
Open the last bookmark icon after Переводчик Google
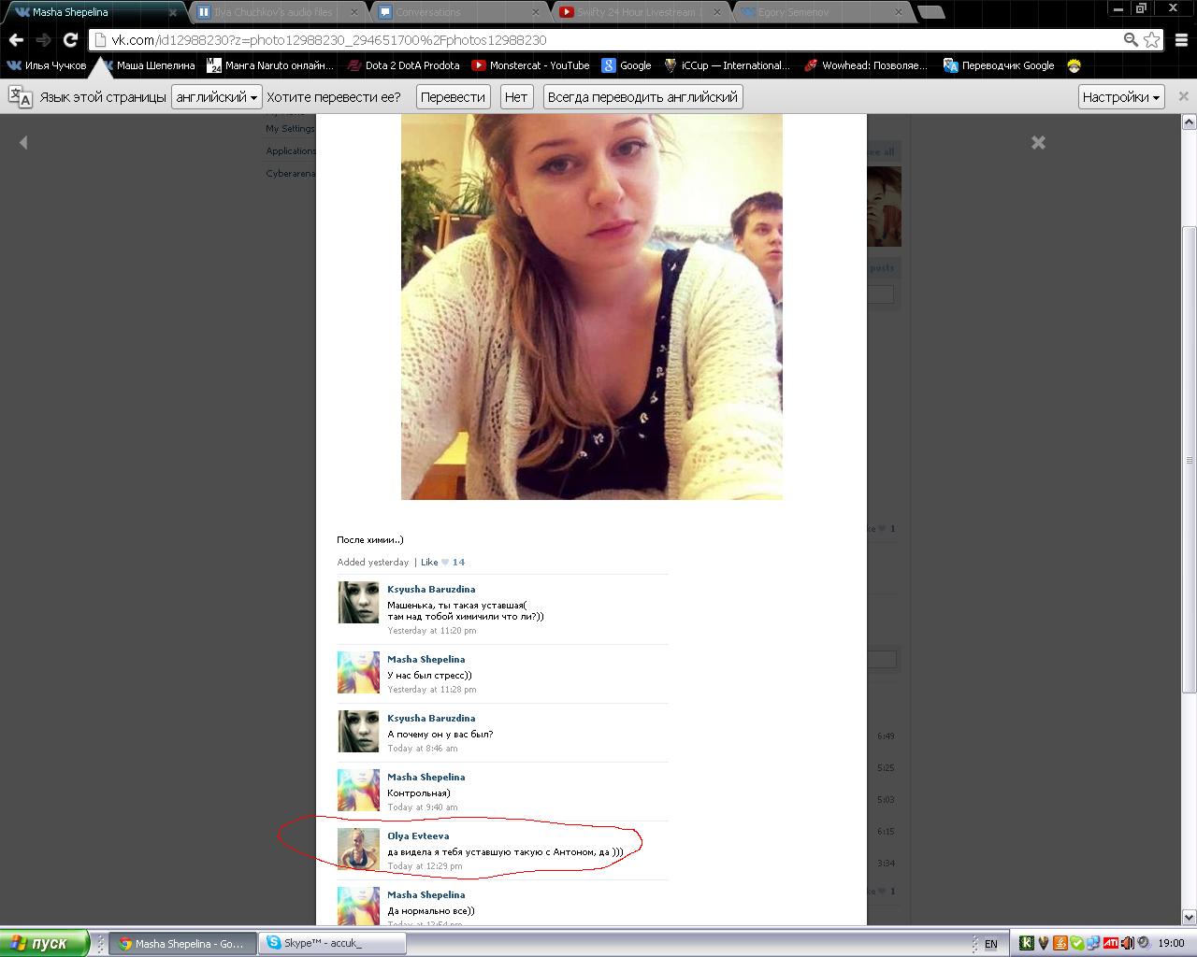click(1074, 65)
